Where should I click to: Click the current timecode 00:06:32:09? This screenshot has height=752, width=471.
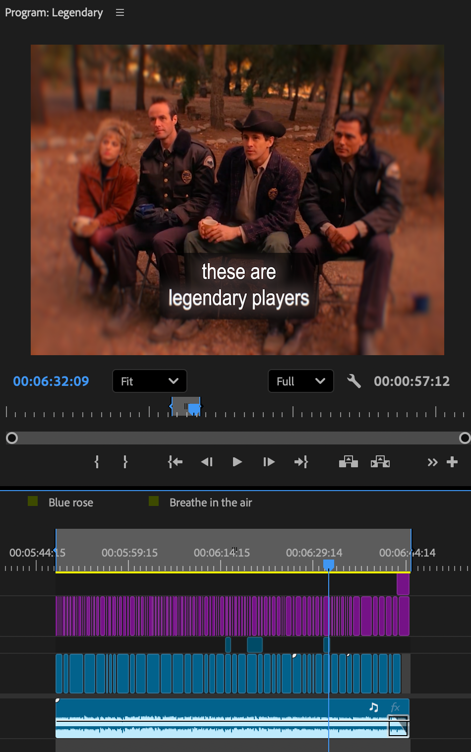click(51, 381)
